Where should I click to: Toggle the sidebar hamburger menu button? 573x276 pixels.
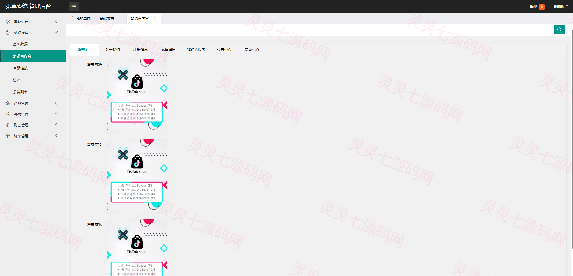74,6
